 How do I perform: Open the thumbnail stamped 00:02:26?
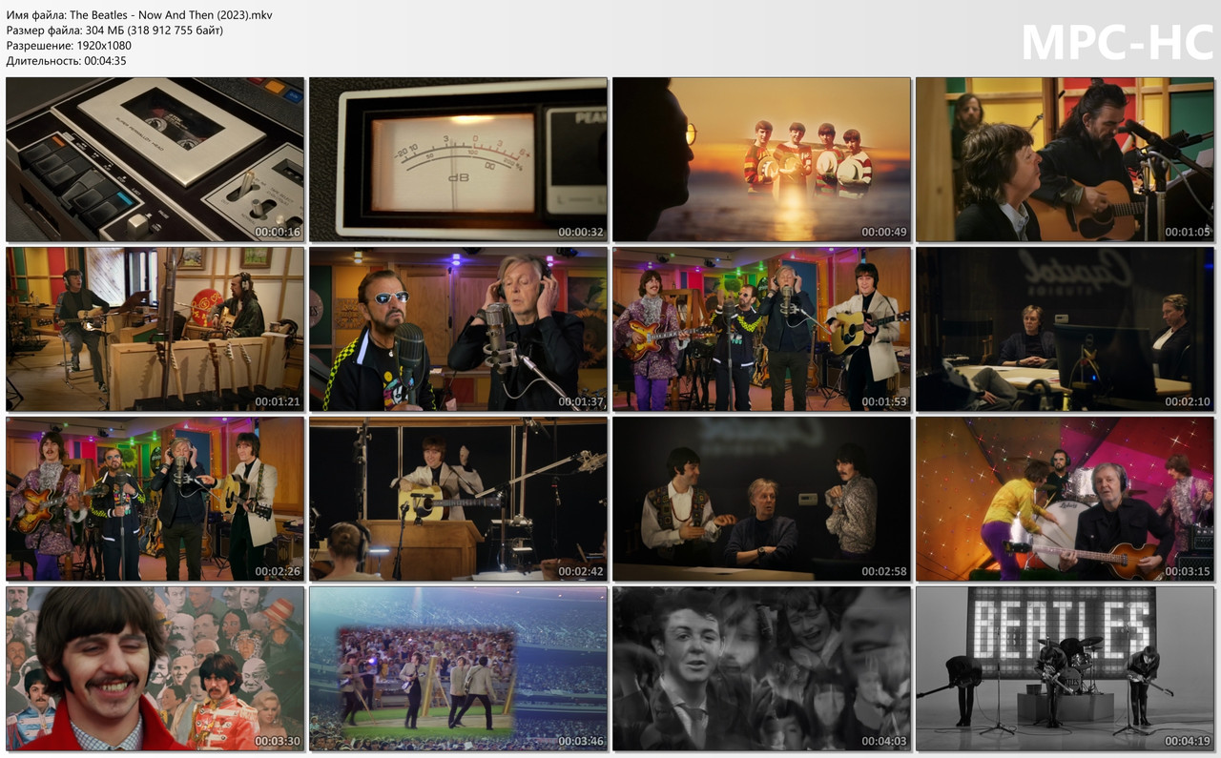tap(155, 499)
